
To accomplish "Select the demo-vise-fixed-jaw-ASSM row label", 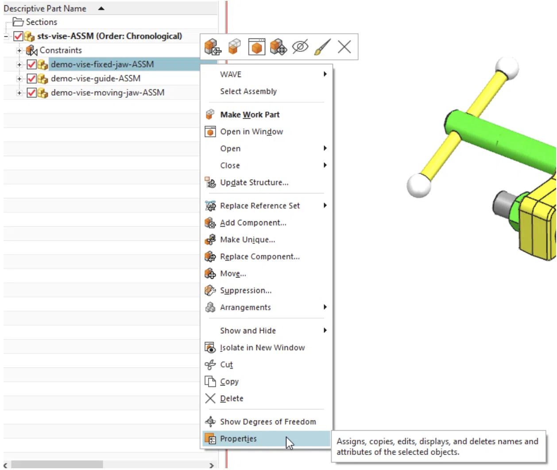I will point(102,65).
